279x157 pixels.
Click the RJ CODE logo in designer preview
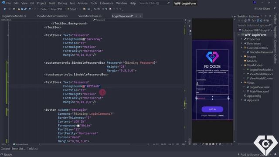(x=212, y=57)
